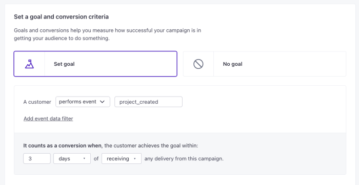The height and width of the screenshot is (185, 359).
Task: Click the "Set a goal and conversion criteria" heading
Action: coord(62,17)
